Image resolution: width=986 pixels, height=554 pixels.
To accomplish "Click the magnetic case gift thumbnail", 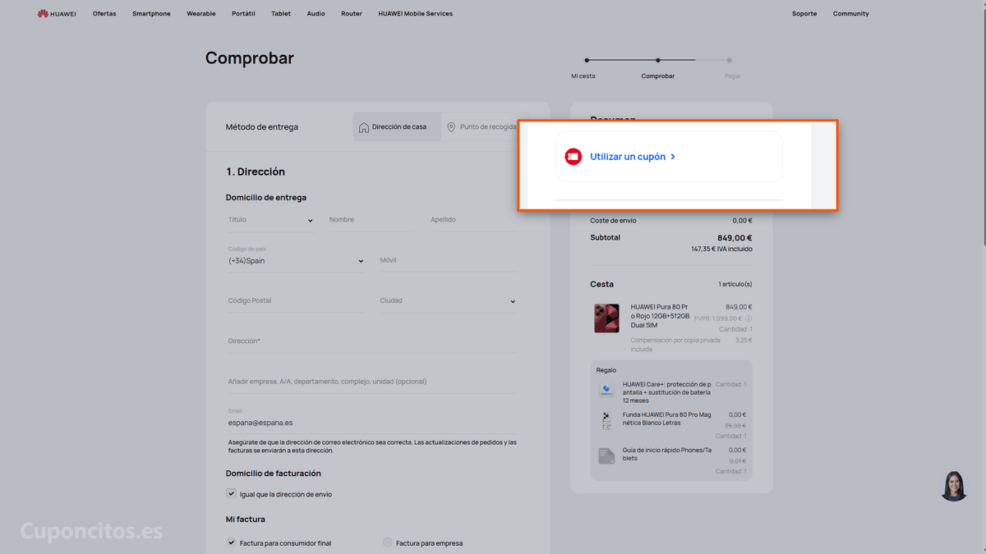I will coord(606,422).
